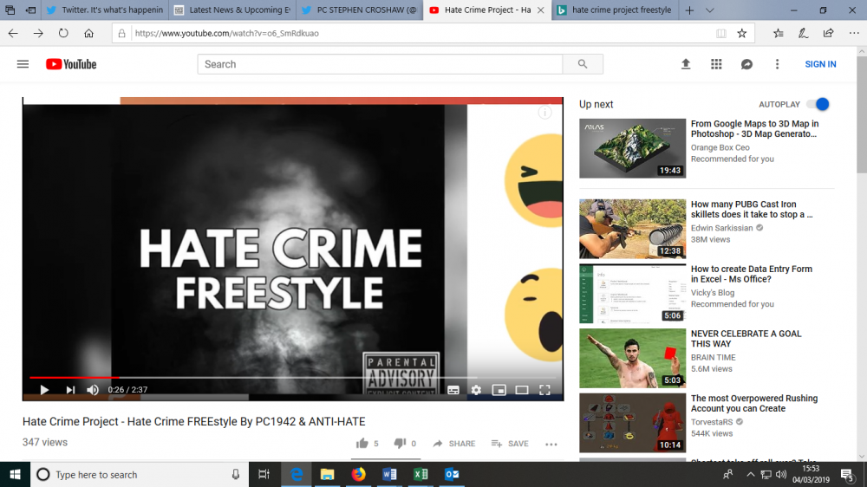Toggle subtitles/closed captions in the player
This screenshot has height=487, width=867.
(453, 390)
